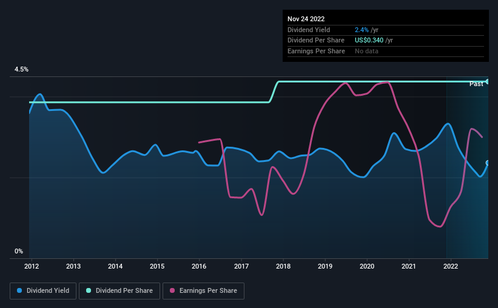
Task: Toggle the Dividend Yield legend button
Action: (43, 291)
